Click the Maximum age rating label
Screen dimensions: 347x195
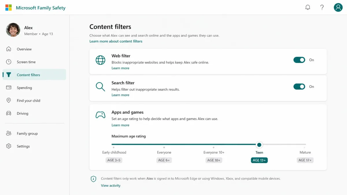(x=129, y=136)
